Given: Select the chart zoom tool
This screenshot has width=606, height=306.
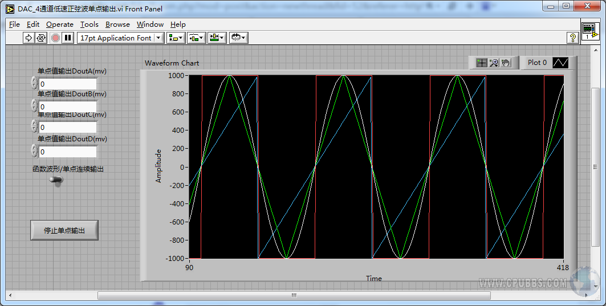Looking at the screenshot, I should click(x=494, y=63).
